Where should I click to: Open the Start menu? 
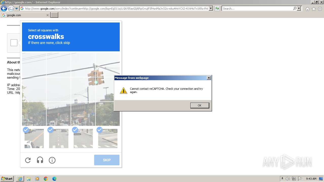click(7, 179)
